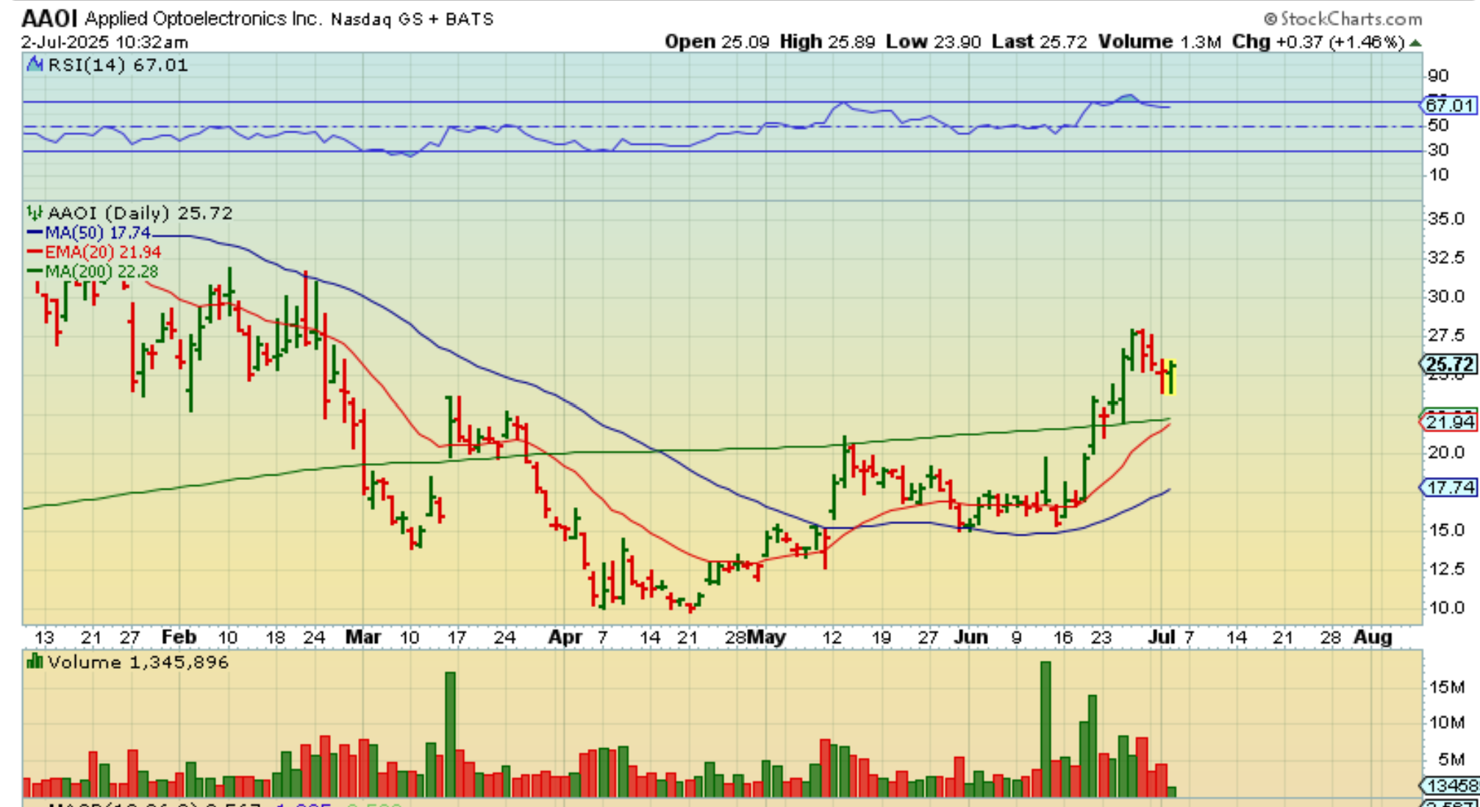Click the red EMA(20) legend line marker
The height and width of the screenshot is (807, 1480).
(x=35, y=252)
